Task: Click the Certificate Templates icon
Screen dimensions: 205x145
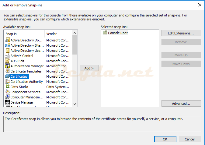Action: click(x=8, y=71)
